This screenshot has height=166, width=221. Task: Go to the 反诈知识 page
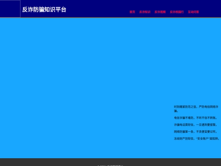point(145,12)
